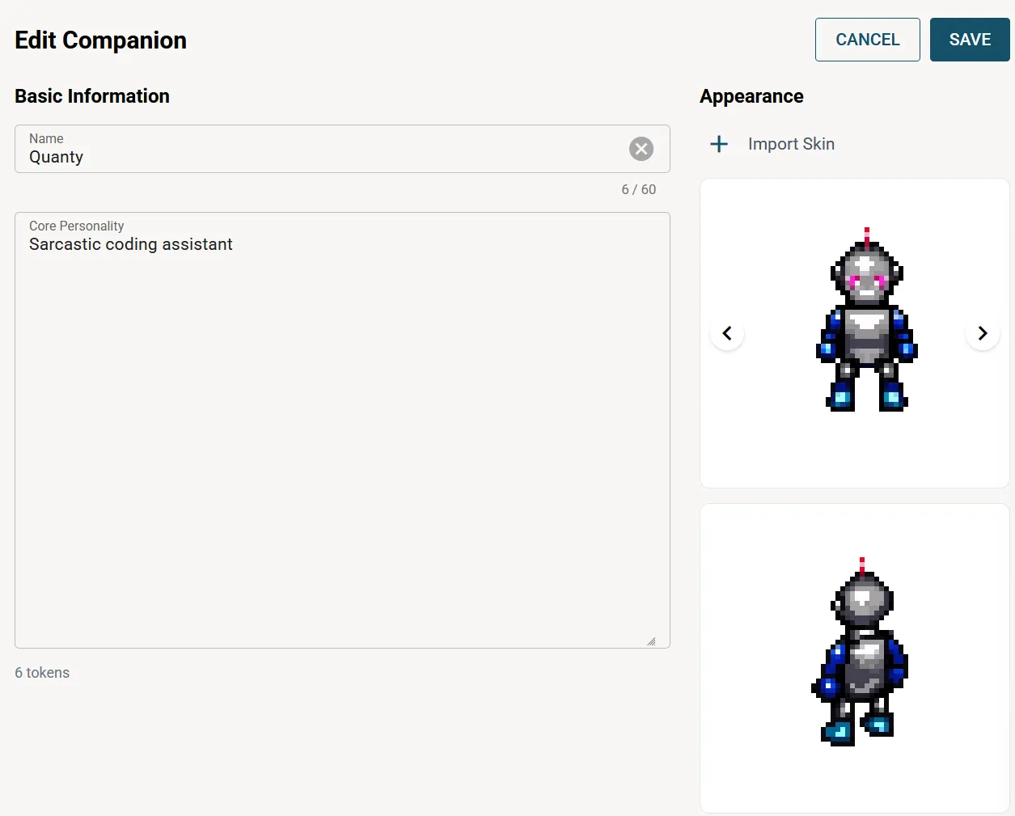Show the previous skin with the left chevron

click(727, 333)
